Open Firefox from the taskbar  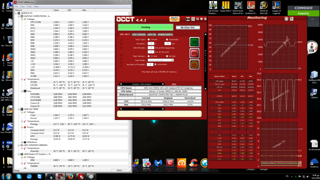tap(70, 176)
